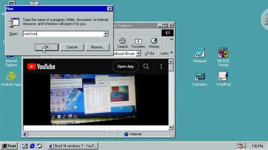Click the Run dialog program icon
Screen dimensions: 268x150
pos(14,22)
